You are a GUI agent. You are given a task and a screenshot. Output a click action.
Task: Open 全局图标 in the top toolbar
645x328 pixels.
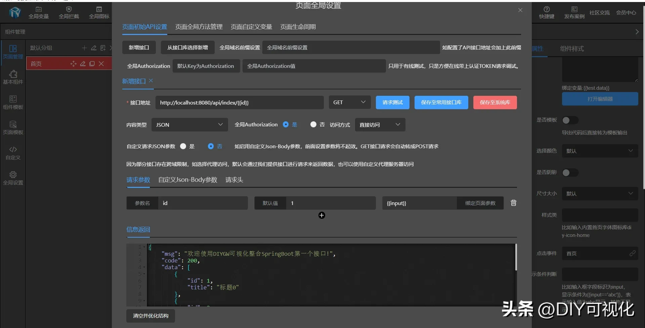pyautogui.click(x=99, y=12)
